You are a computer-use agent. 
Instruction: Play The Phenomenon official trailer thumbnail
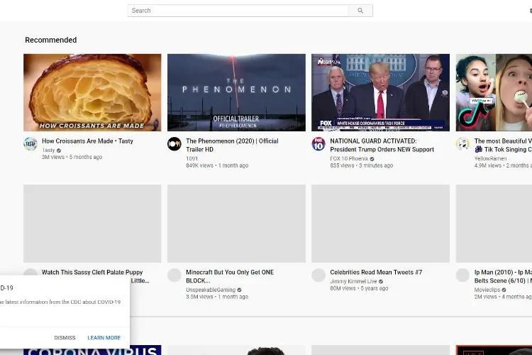click(x=236, y=92)
